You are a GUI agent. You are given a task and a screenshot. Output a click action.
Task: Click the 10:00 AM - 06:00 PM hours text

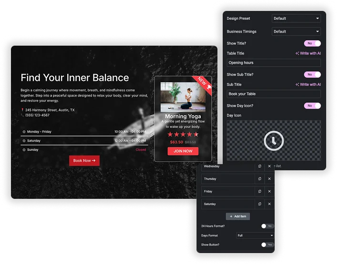pyautogui.click(x=130, y=132)
